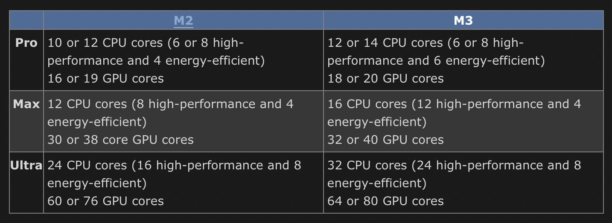Click the empty top-left header cell
612x223 pixels.
click(26, 20)
